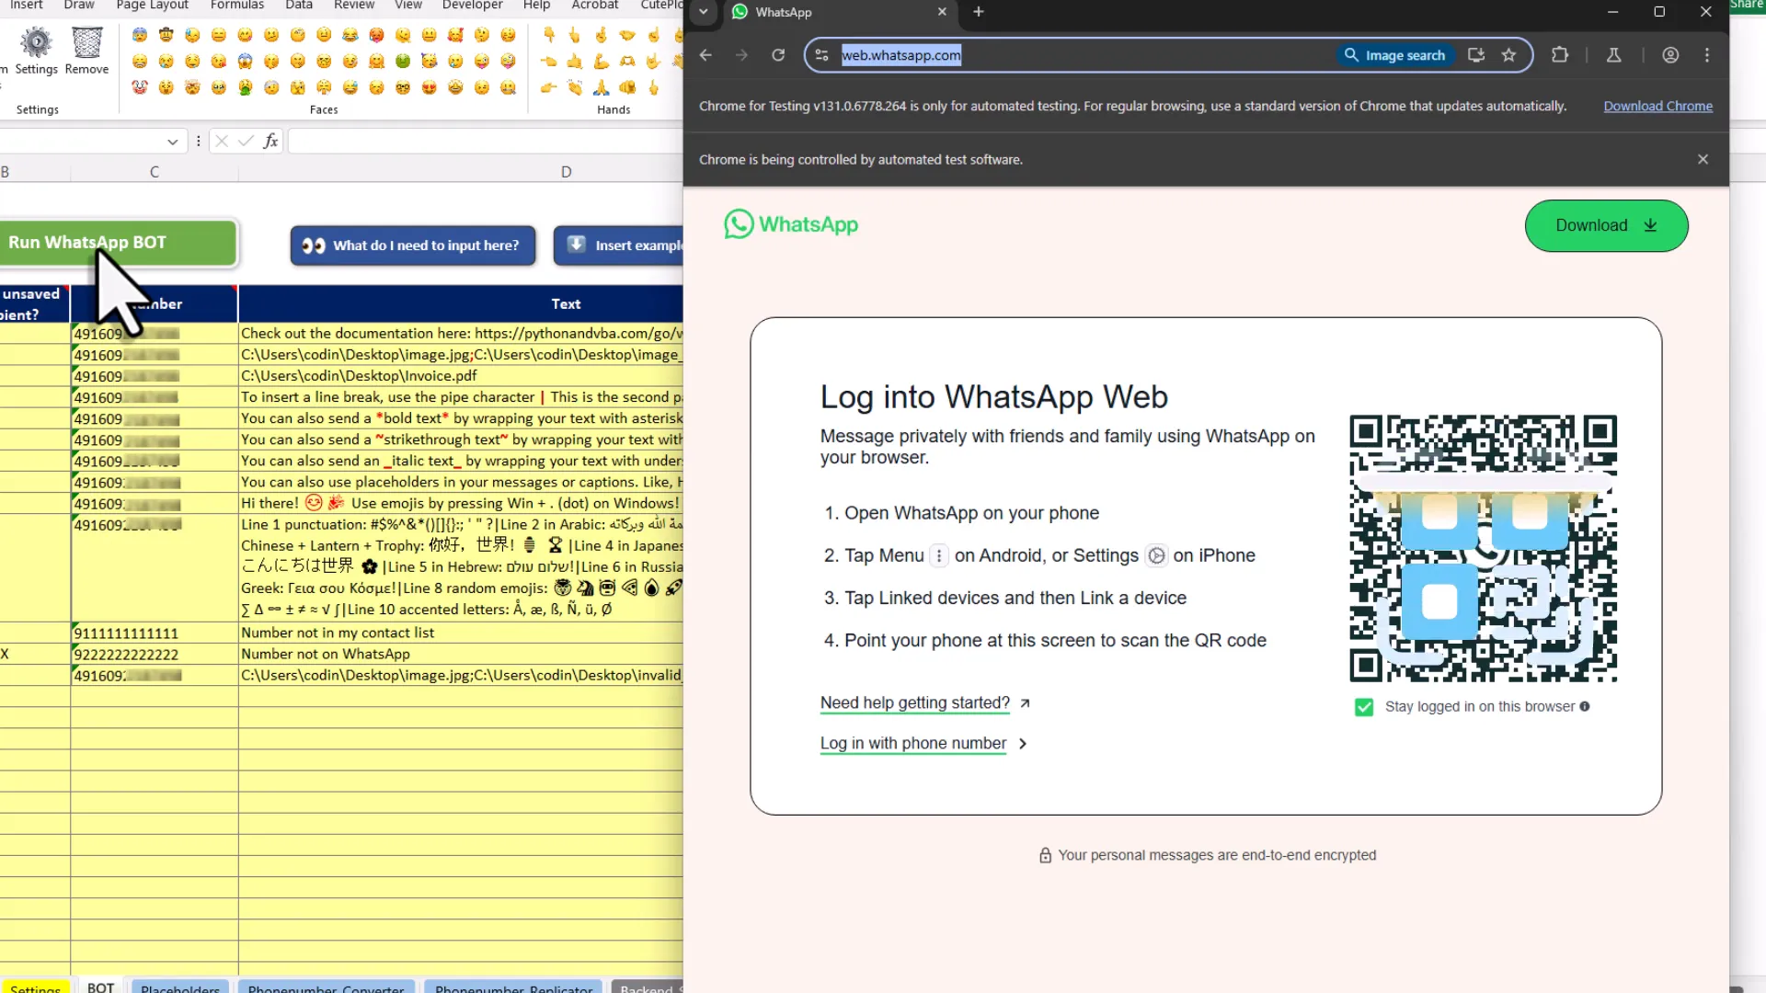
Task: Insert the screaming blue face emoji
Action: (245, 61)
